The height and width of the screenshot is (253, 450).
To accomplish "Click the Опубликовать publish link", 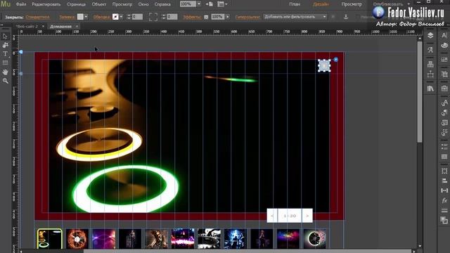I will [388, 4].
